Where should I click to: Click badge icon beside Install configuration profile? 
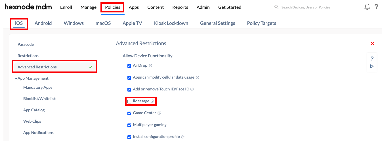point(183,137)
